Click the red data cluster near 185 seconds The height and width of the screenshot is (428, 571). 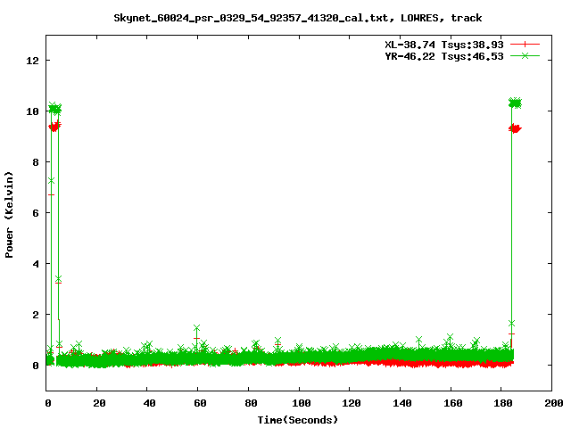(516, 128)
